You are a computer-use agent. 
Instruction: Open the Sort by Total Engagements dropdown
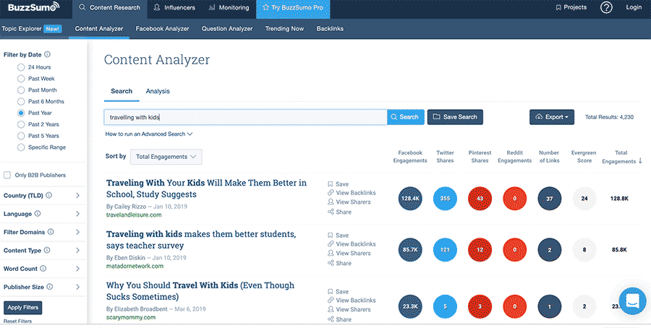pyautogui.click(x=166, y=157)
